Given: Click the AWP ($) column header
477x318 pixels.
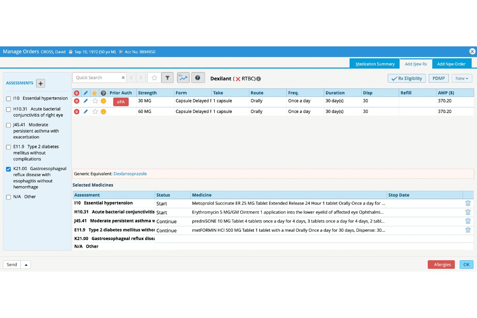Looking at the screenshot, I should (x=455, y=93).
